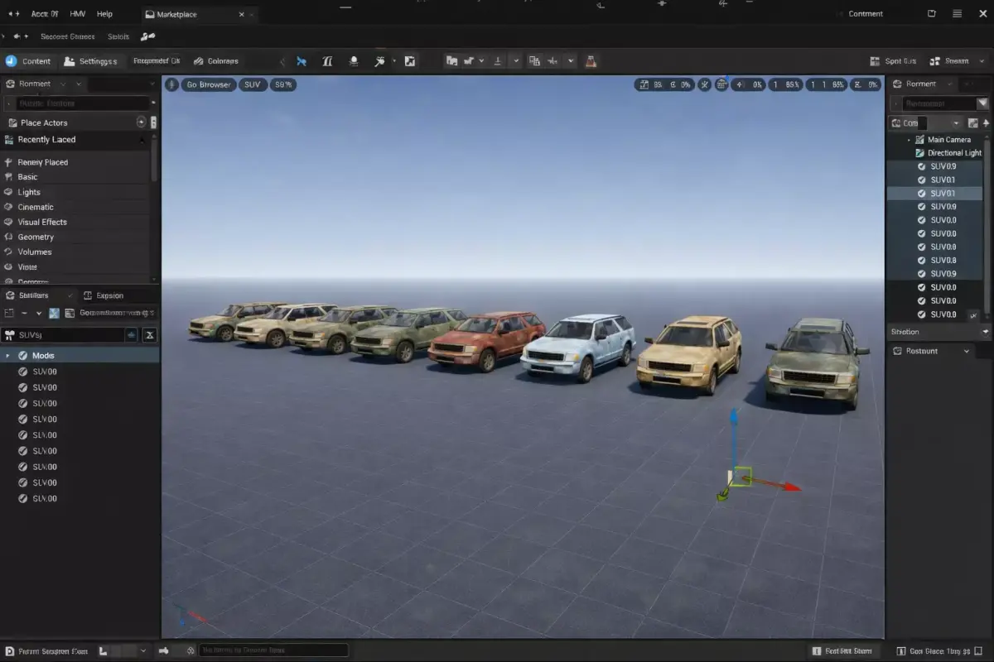Click the icon right of Com dropdown
Screen dimensions: 994x662
point(972,122)
